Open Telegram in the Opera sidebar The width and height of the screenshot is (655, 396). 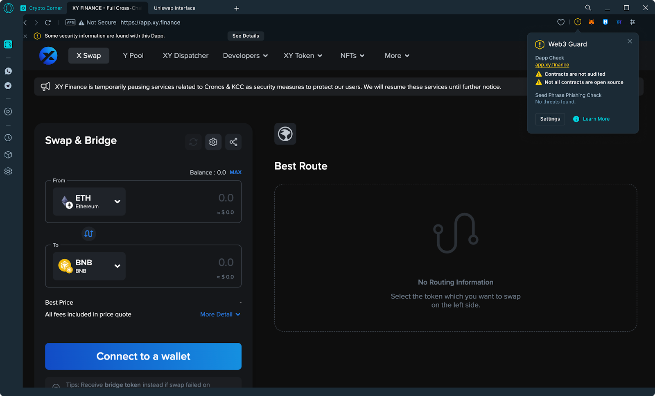tap(8, 86)
